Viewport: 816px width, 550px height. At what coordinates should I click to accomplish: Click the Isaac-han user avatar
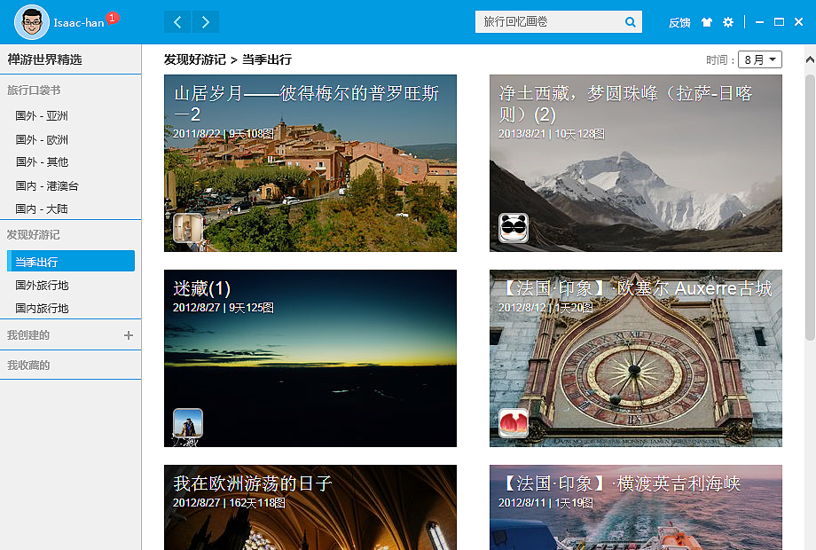(32, 22)
